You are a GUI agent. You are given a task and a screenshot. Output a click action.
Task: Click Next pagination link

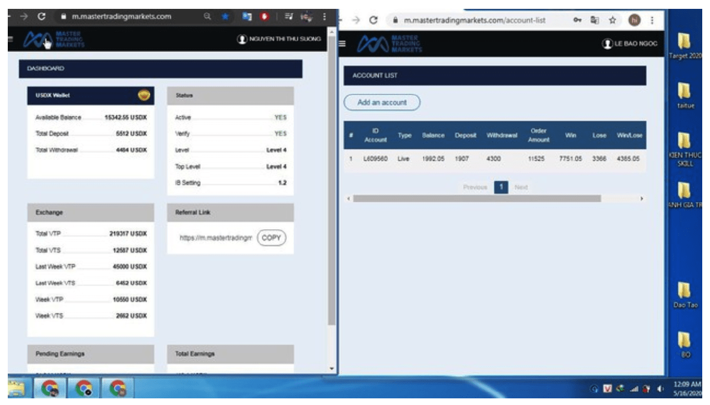521,187
